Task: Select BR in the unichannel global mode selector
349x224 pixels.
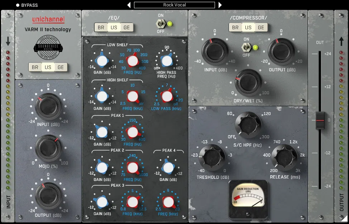Action: click(x=35, y=67)
